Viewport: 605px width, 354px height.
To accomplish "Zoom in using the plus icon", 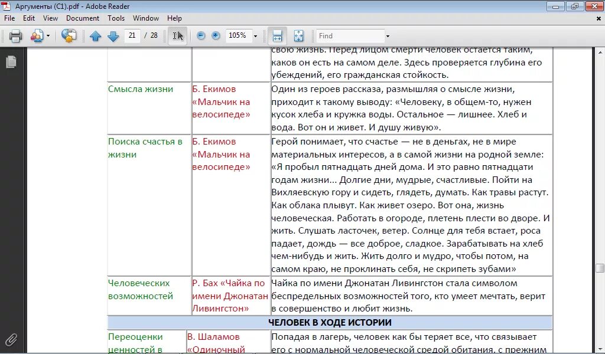I will coord(217,36).
